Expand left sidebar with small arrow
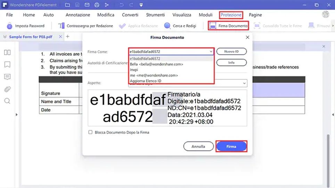Image resolution: width=335 pixels, height=188 pixels. click(x=17, y=115)
